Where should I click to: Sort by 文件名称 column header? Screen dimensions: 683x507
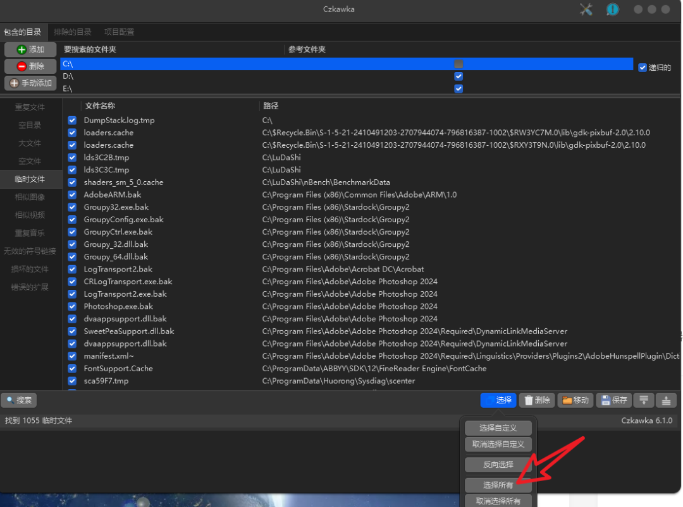[x=100, y=106]
